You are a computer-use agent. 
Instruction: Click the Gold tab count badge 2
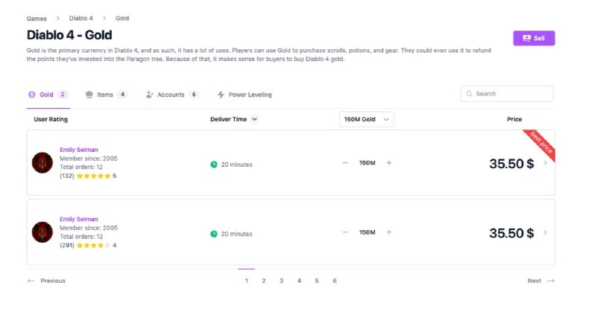pyautogui.click(x=63, y=95)
